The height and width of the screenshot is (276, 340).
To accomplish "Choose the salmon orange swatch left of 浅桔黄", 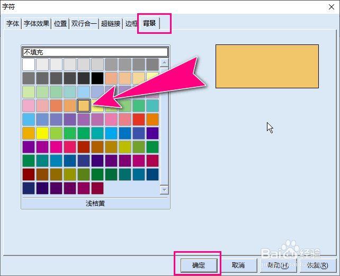I will (x=70, y=106).
